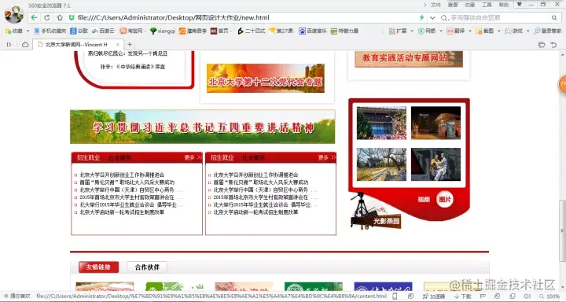Open the browser home page icon
The image size is (566, 302).
pos(60,18)
